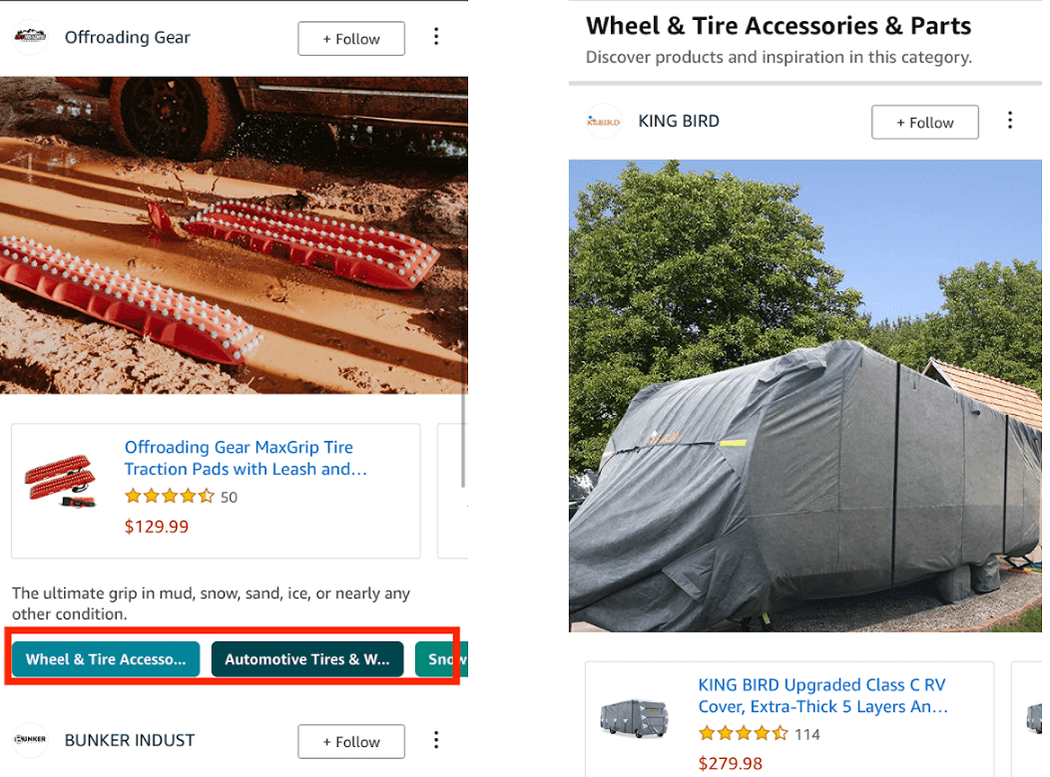
Task: Open the large traction pads mud photo
Action: pyautogui.click(x=234, y=234)
